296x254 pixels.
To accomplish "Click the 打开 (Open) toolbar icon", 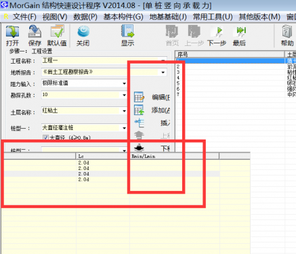I will click(x=12, y=32).
